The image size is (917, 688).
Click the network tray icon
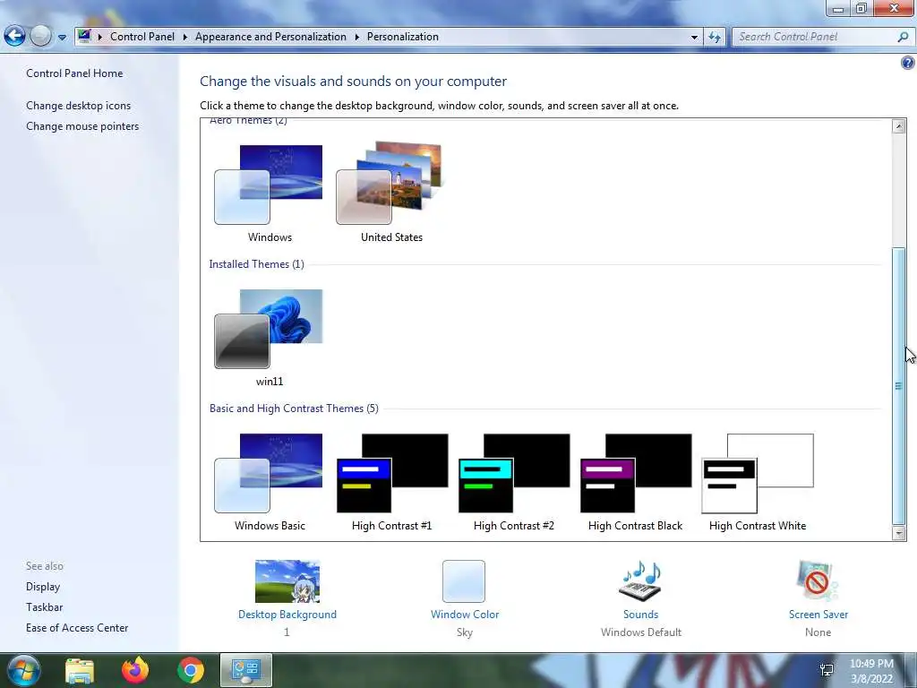pos(827,670)
